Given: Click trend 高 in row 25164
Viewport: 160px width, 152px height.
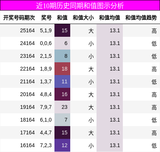Looking at the screenshot, I should pyautogui.click(x=154, y=31).
